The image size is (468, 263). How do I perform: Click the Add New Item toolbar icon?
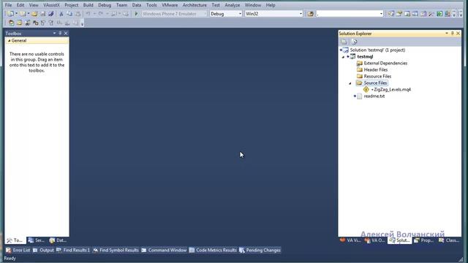coord(23,14)
